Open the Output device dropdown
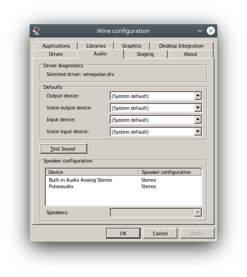Screen dimensions: 247x277 click(156, 96)
